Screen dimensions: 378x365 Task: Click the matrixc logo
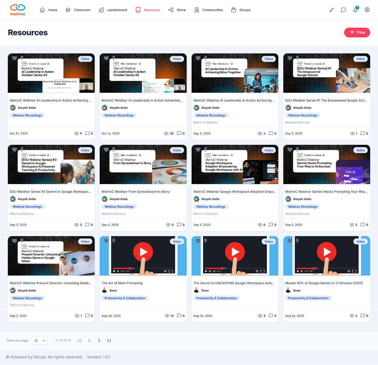(x=18, y=10)
